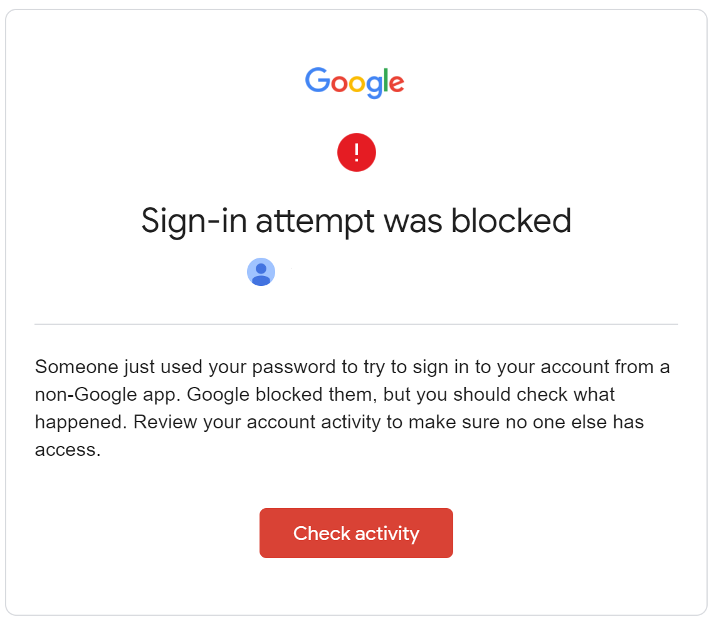
Task: Click the horizontal divider line below avatar
Action: [x=356, y=324]
